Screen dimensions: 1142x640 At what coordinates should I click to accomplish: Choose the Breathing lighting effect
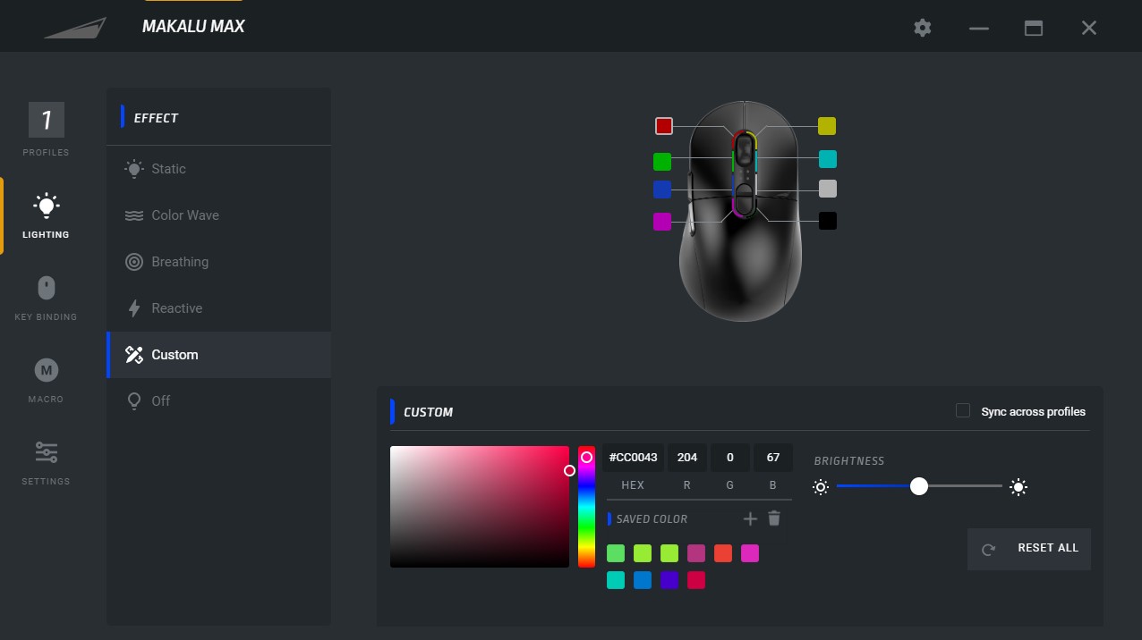(179, 262)
